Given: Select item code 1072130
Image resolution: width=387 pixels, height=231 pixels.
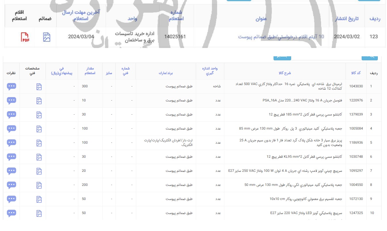Looking at the screenshot, I should [x=356, y=199].
